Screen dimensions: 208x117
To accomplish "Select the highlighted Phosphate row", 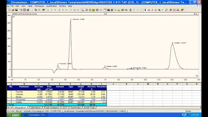I will coord(57,99).
